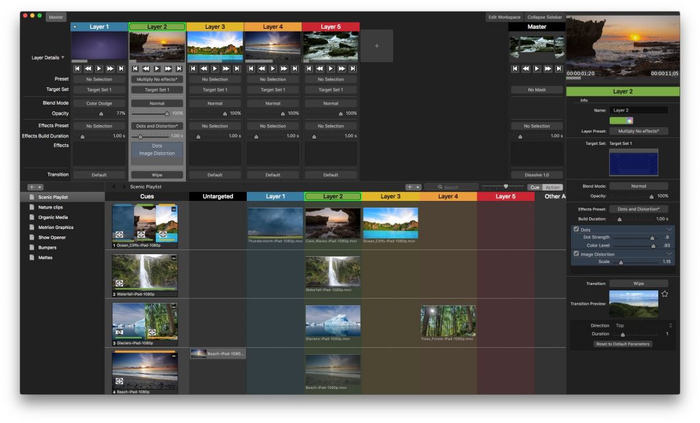
Task: Open Direction Top dropdown in inspector
Action: pyautogui.click(x=643, y=326)
